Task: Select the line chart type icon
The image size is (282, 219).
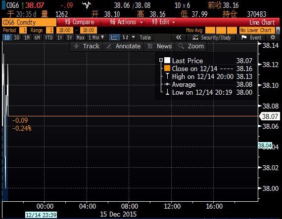Action: 114,37
